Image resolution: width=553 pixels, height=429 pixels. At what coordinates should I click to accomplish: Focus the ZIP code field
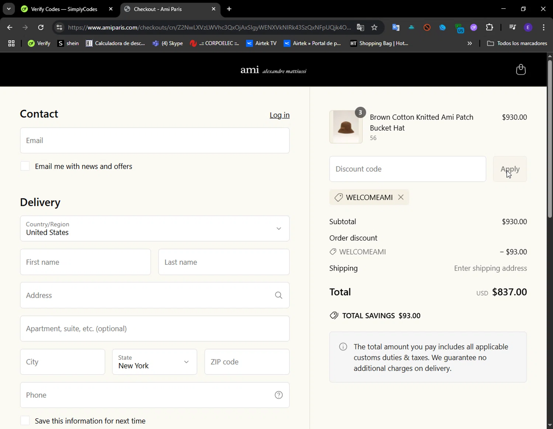(247, 362)
